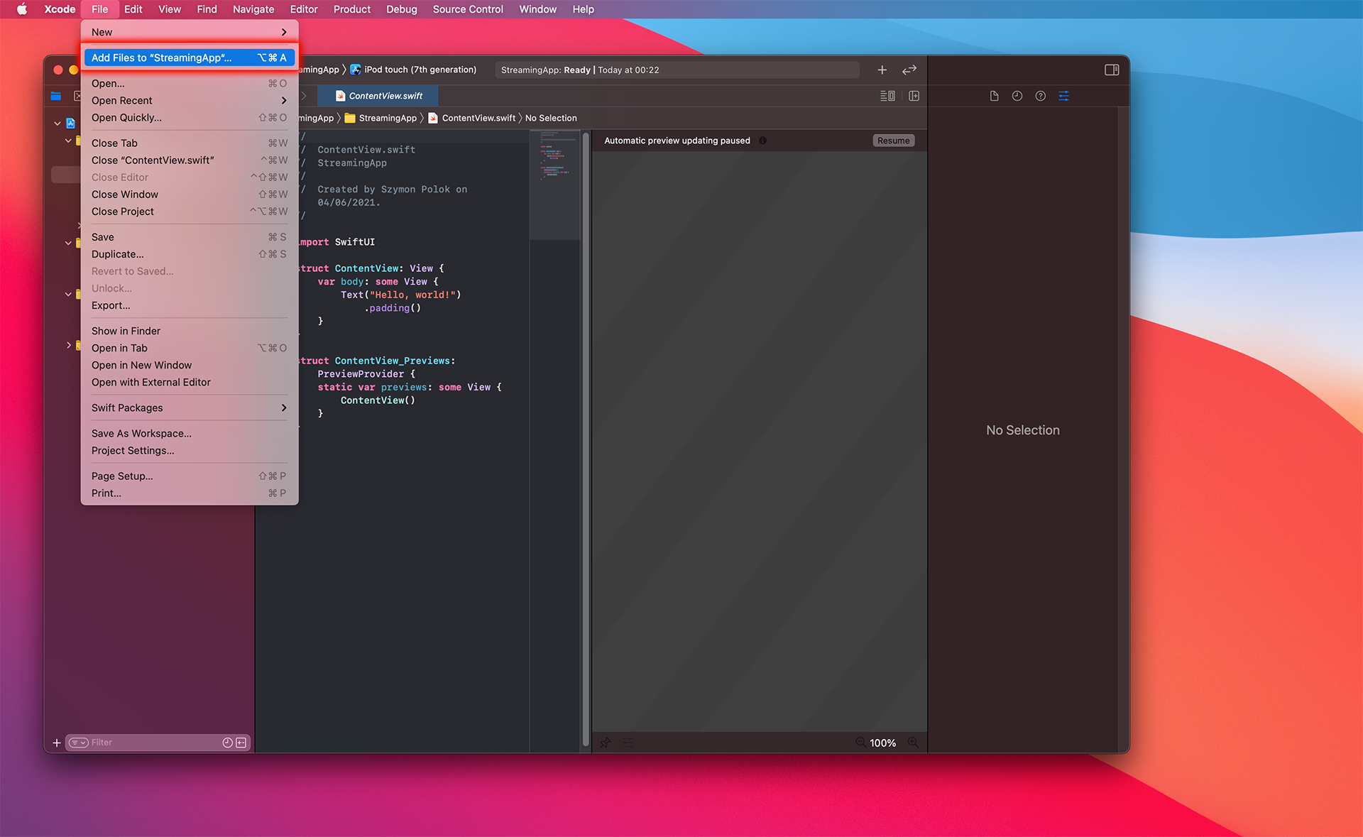Click StreamingApp folder in the jump bar
1363x837 pixels.
coord(381,118)
